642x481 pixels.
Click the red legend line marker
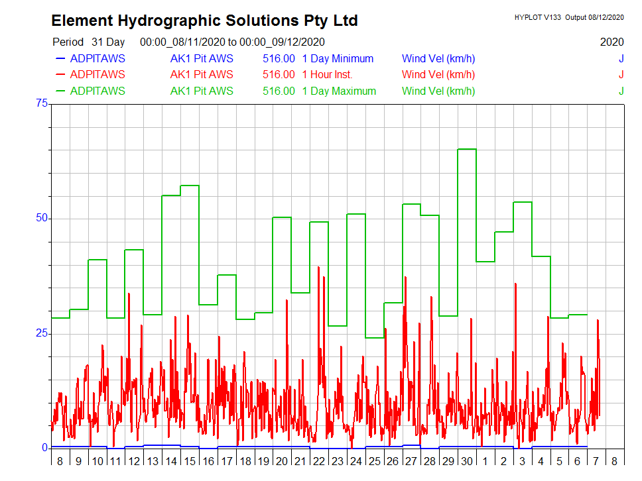(57, 75)
